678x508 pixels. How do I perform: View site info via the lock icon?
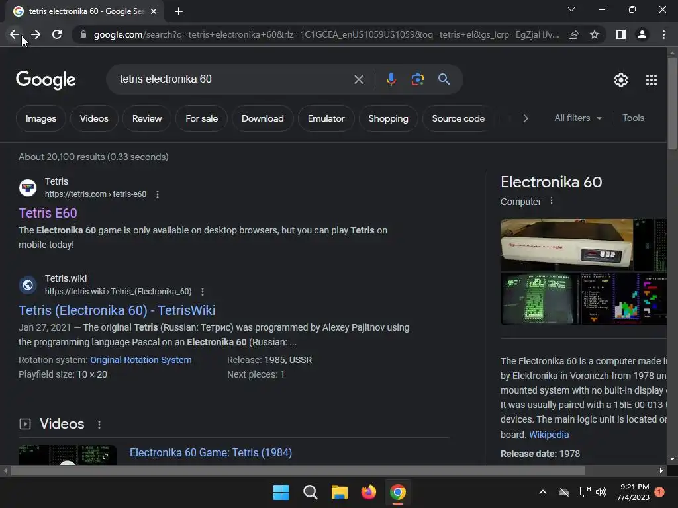pos(83,34)
